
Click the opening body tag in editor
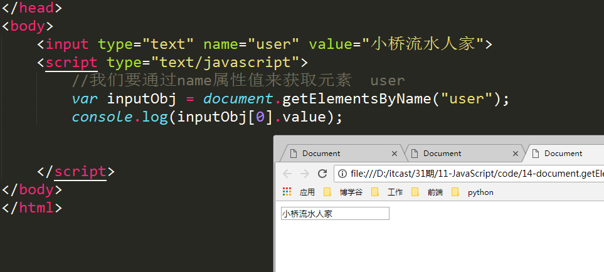[28, 26]
